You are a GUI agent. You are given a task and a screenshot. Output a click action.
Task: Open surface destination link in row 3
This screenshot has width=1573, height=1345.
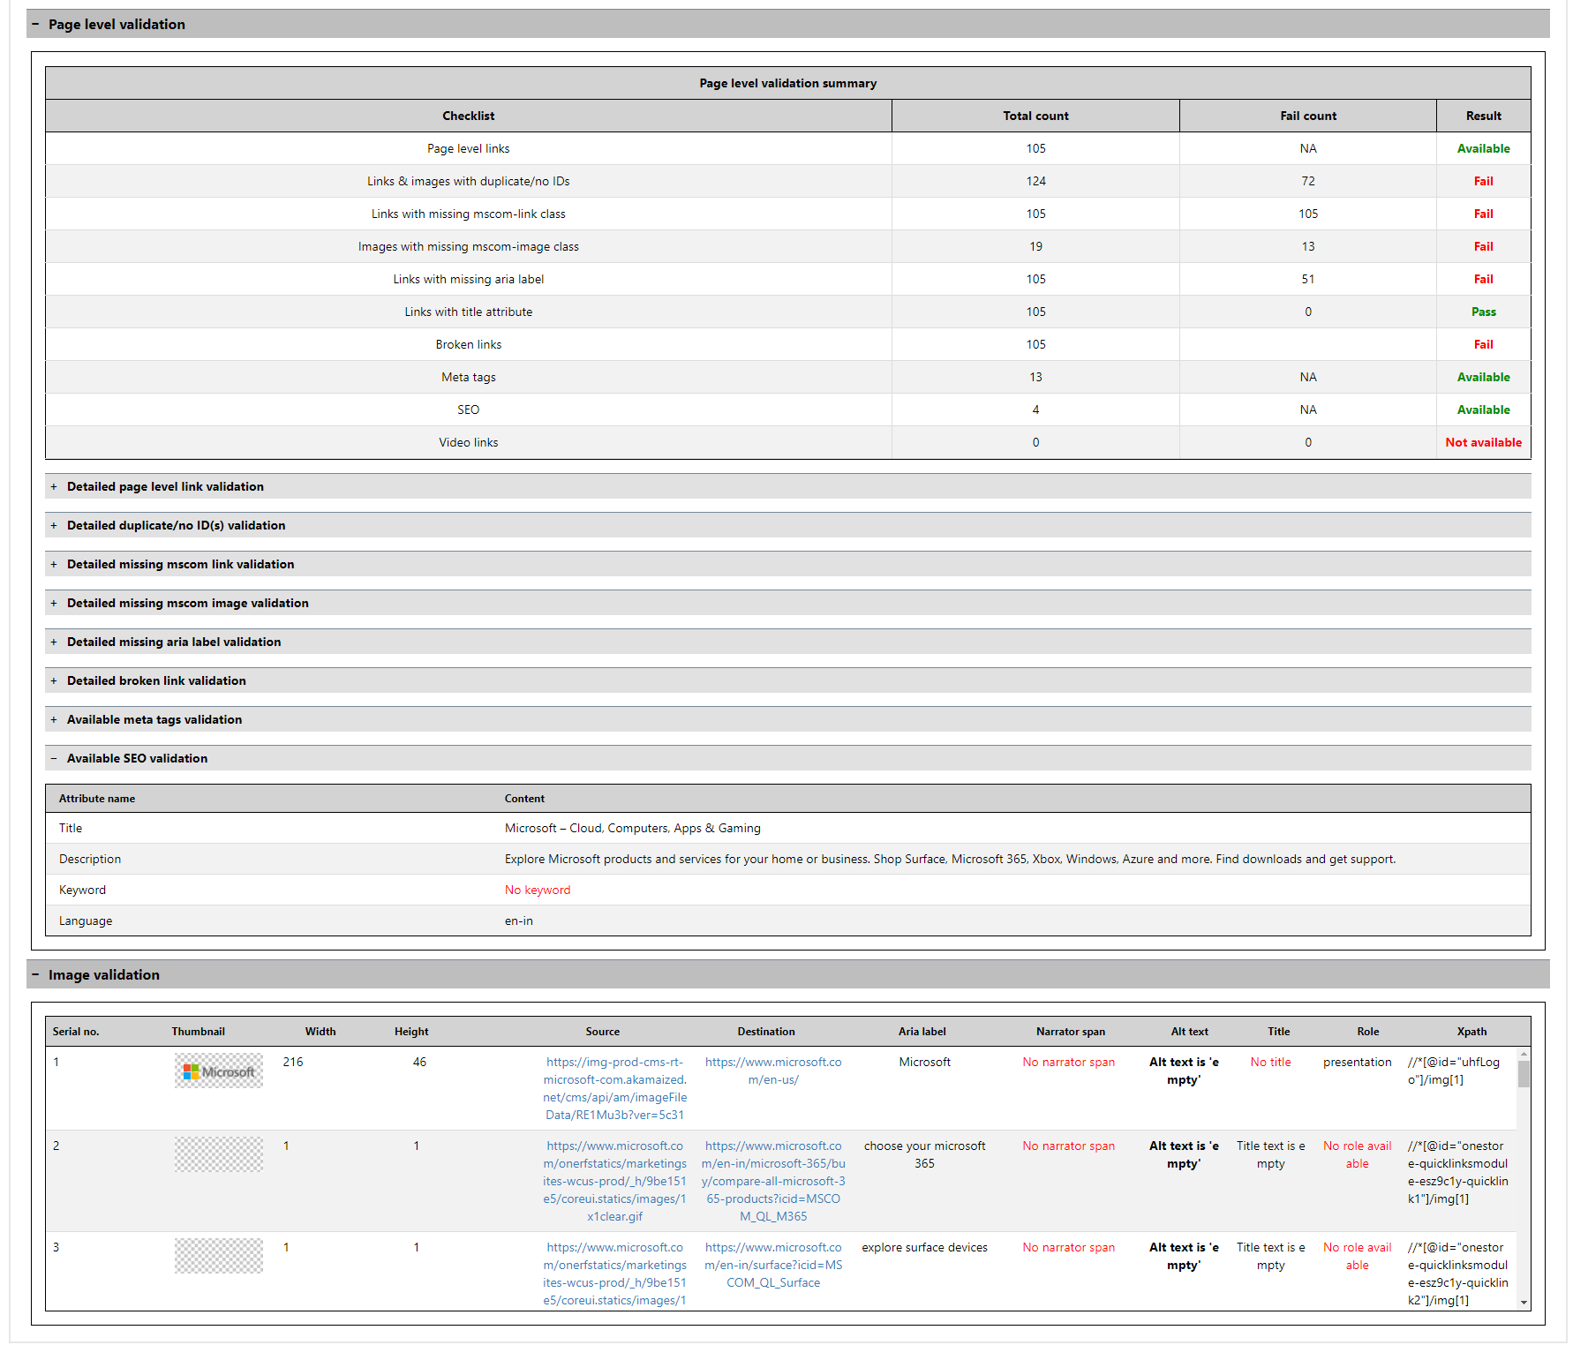pos(773,1265)
